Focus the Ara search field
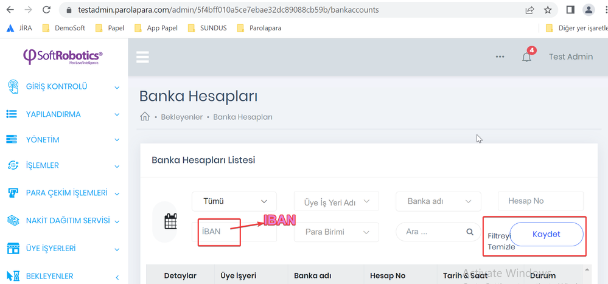Screen dimensions: 608x284 438,232
